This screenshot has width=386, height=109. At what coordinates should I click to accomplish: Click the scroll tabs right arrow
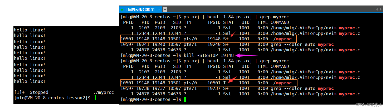pyautogui.click(x=380, y=9)
